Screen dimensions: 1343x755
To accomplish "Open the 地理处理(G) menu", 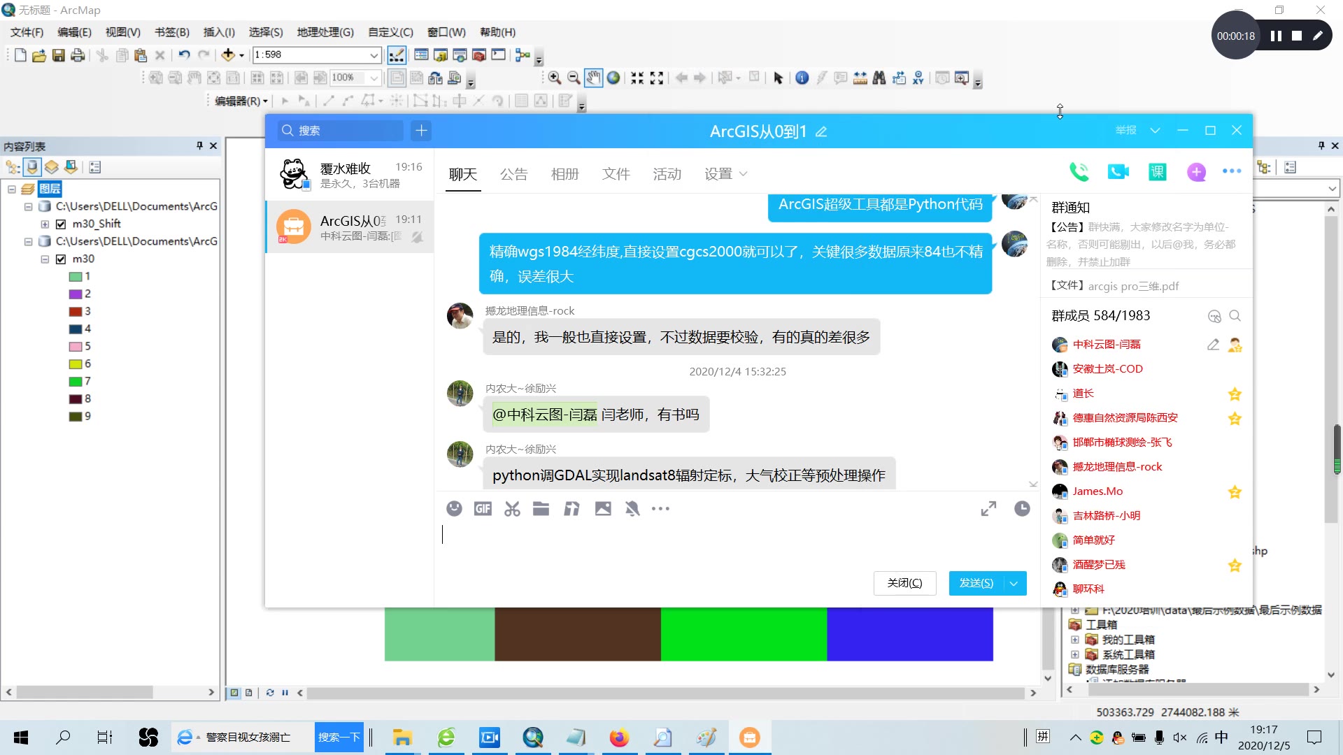I will [325, 32].
